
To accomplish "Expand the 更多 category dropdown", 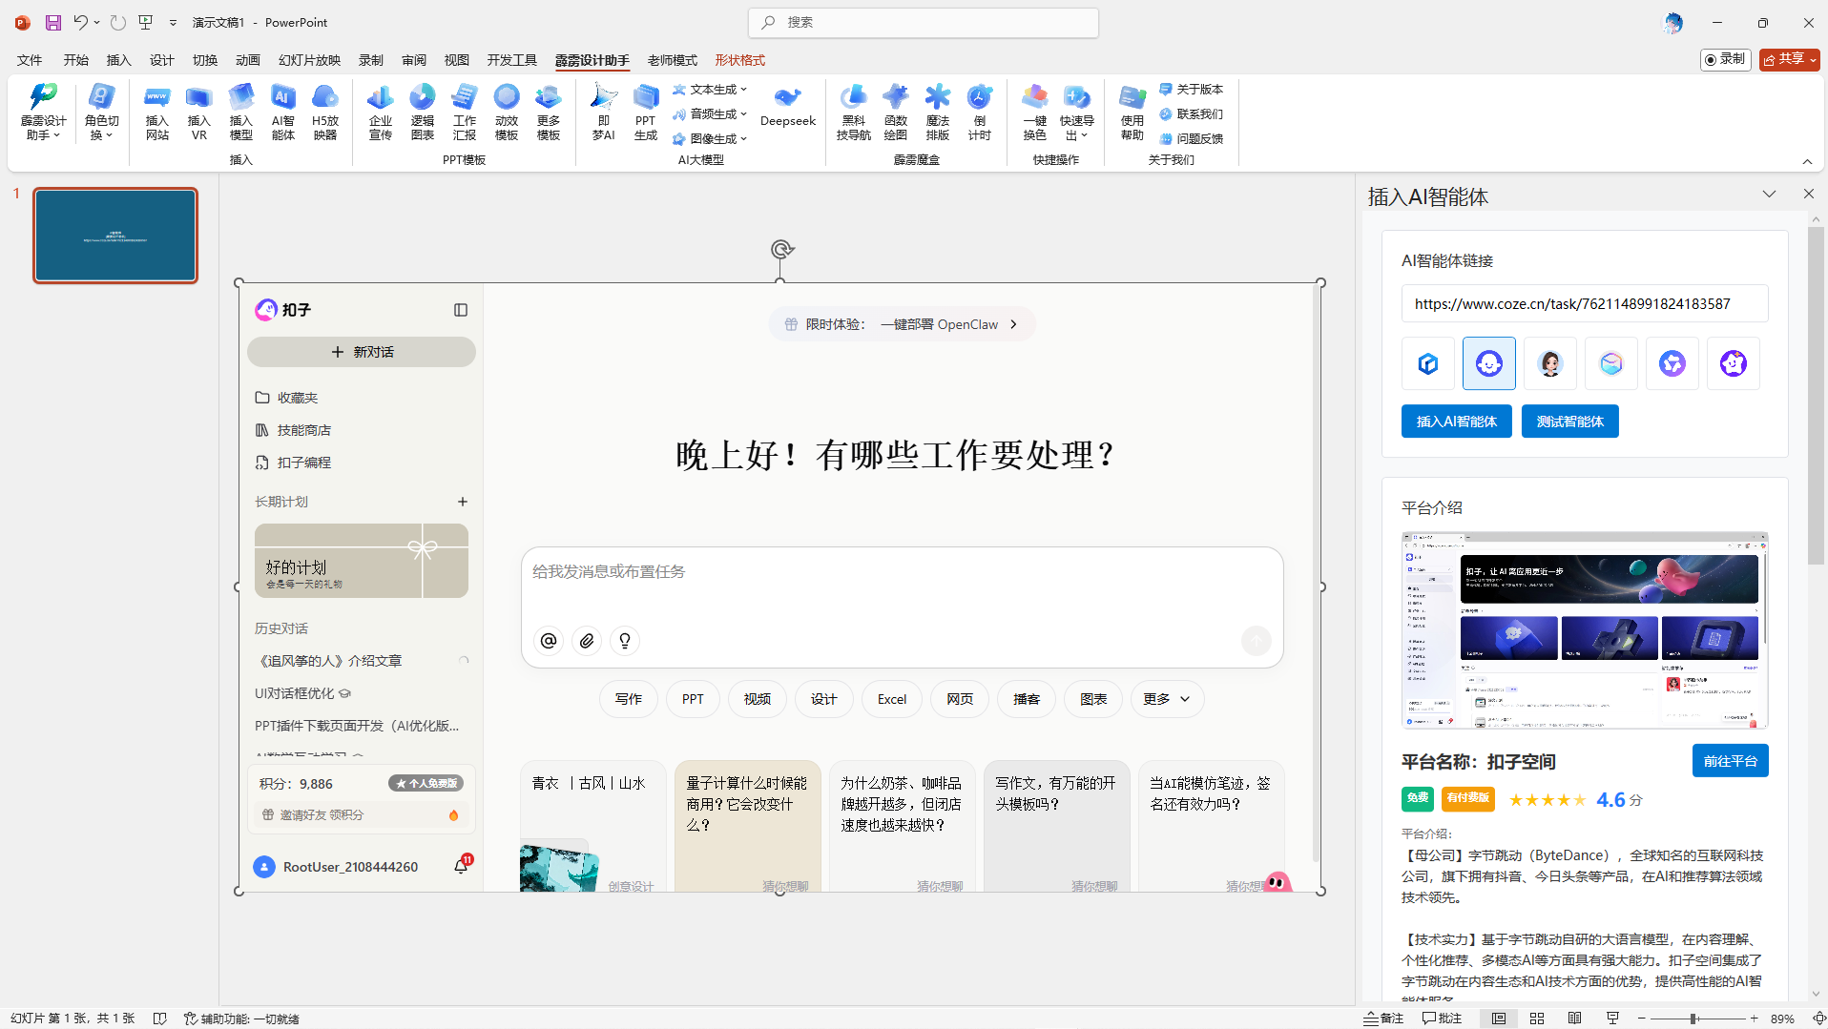I will click(1167, 699).
